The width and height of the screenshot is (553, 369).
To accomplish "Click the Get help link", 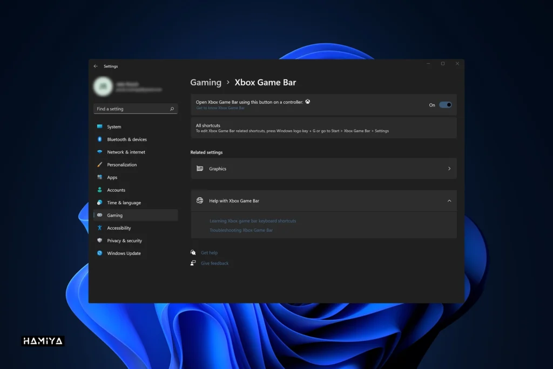I will (x=209, y=253).
